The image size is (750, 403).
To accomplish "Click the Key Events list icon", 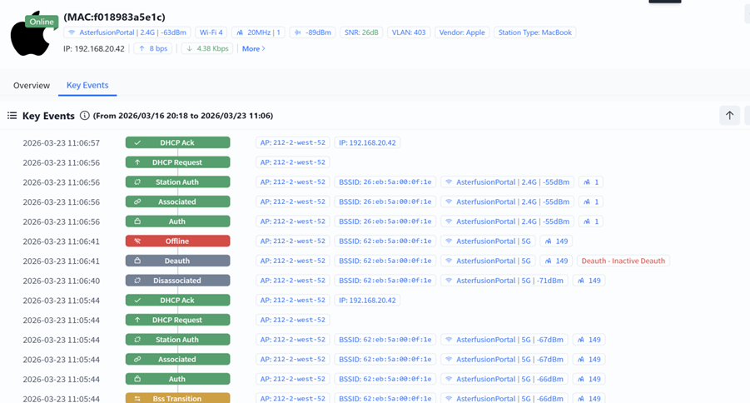I will tap(12, 116).
